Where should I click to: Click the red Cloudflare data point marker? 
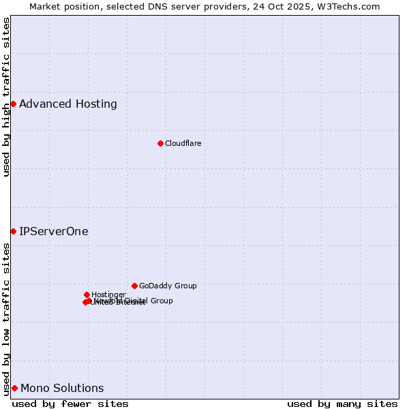(x=160, y=143)
